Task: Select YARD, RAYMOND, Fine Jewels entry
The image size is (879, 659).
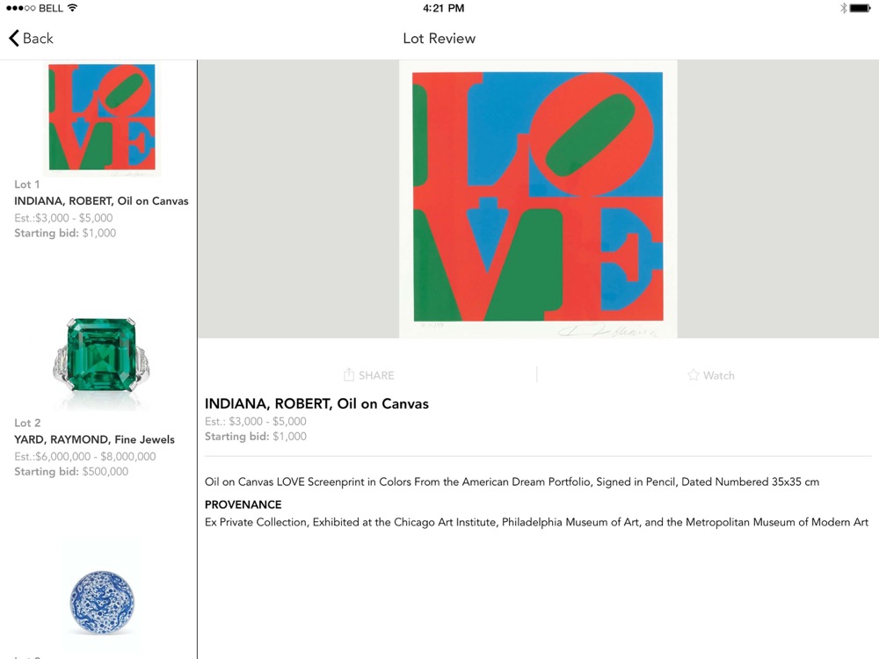Action: point(94,439)
